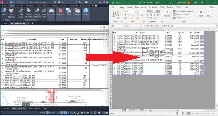Toggle Bold formatting in Excel
The height and width of the screenshot is (116, 218).
(126, 15)
